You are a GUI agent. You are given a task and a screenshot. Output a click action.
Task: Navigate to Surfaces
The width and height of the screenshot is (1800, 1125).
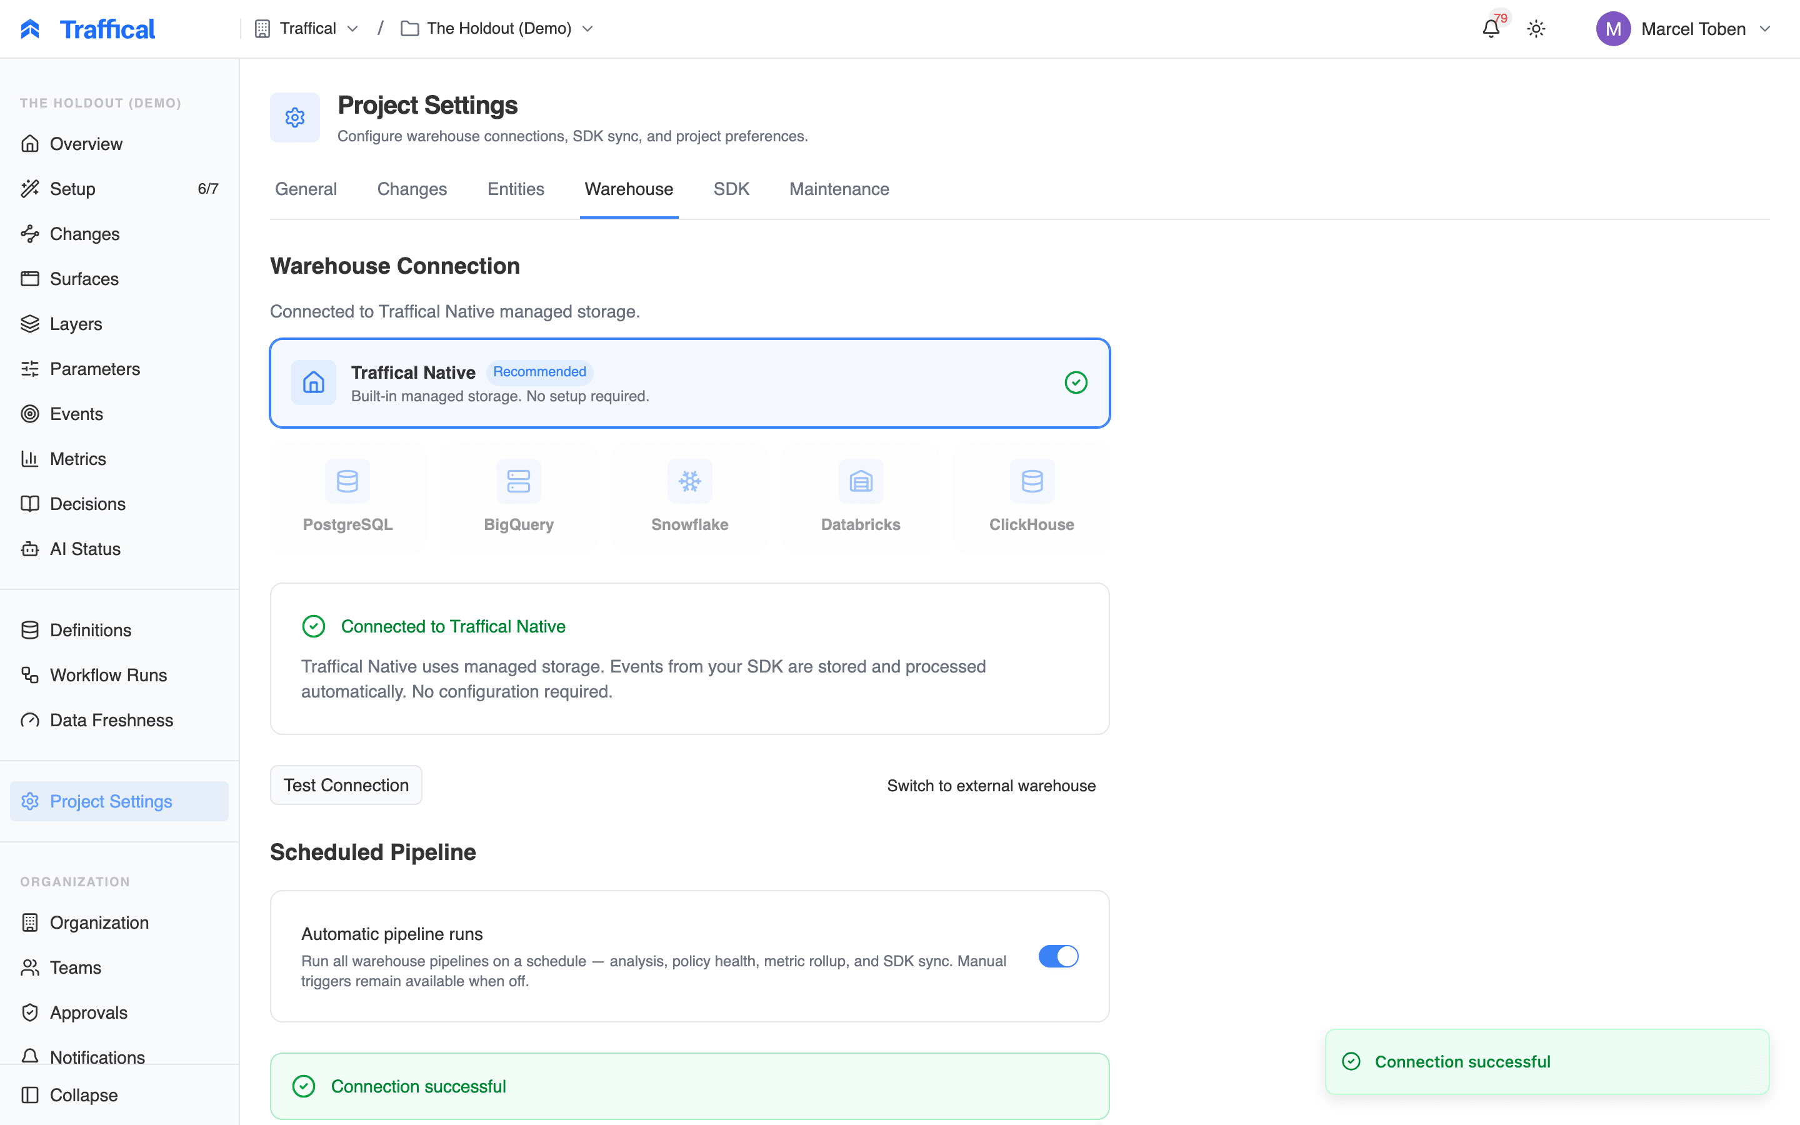(x=119, y=279)
